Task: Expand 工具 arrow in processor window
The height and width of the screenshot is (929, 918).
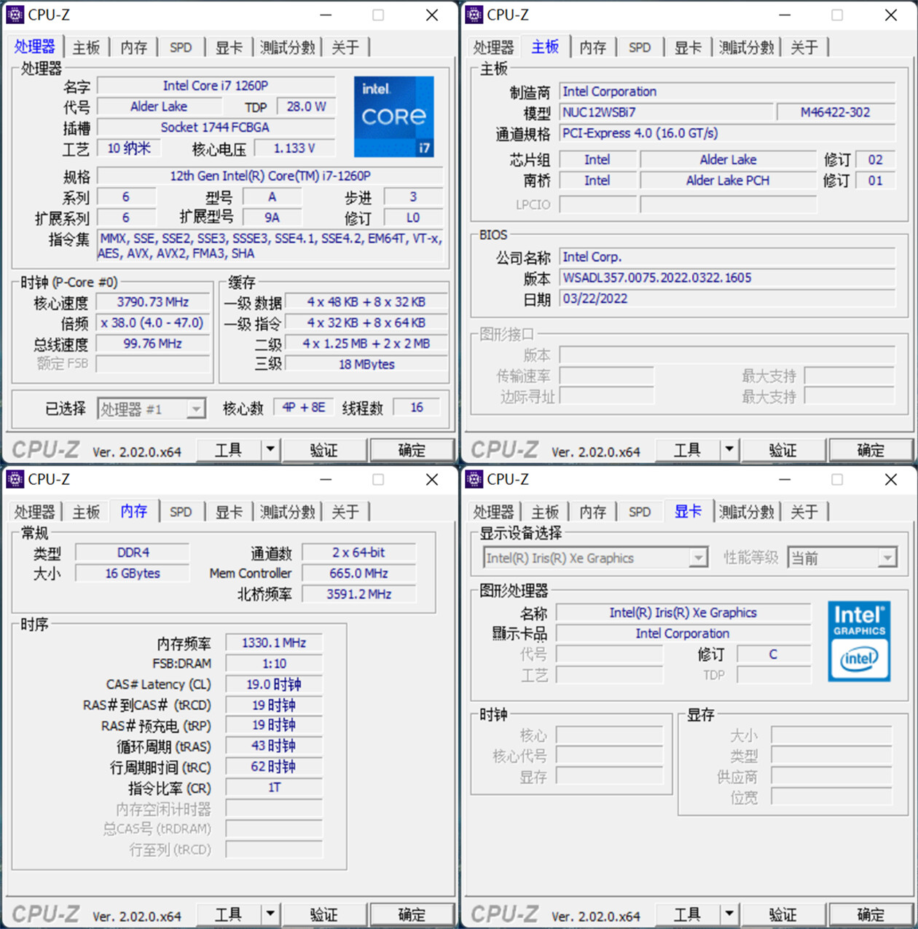Action: 270,449
